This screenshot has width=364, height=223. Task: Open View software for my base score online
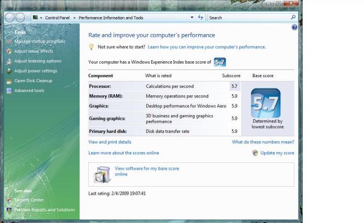coord(147,171)
